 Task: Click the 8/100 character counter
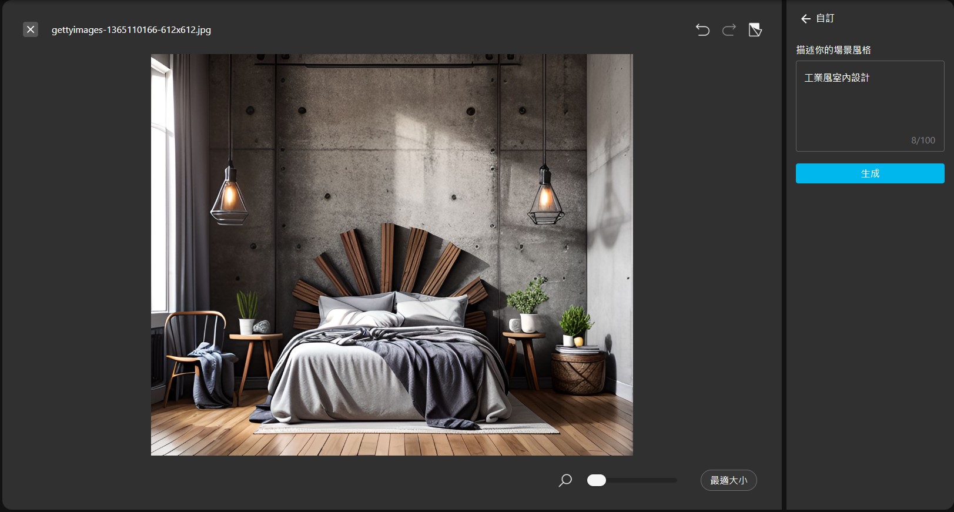tap(923, 140)
